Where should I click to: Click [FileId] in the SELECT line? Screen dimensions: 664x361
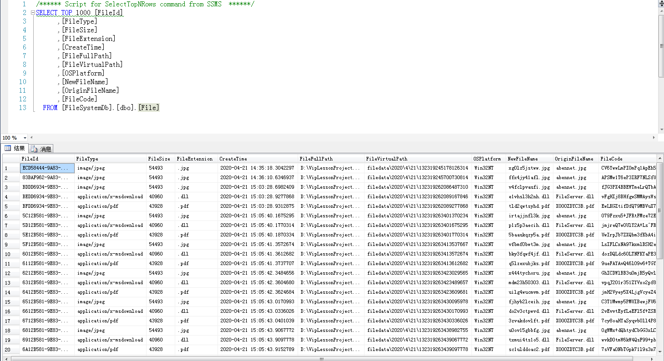[x=109, y=13]
